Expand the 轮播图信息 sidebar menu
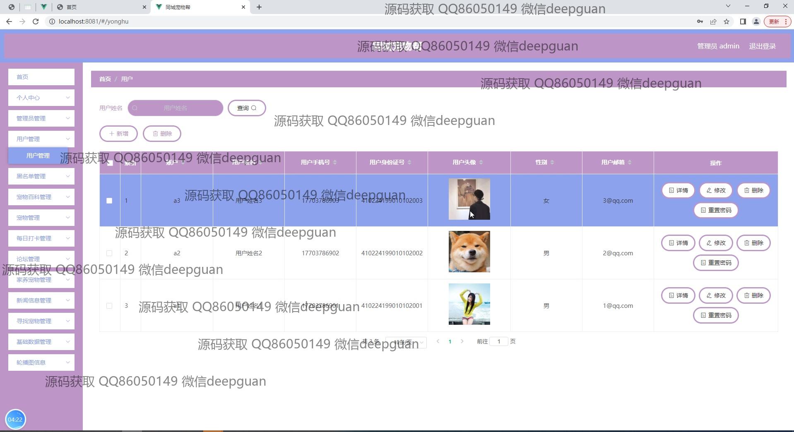 41,362
